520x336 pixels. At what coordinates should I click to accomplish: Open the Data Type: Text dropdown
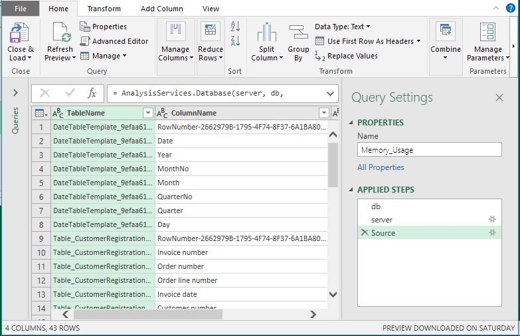coord(343,27)
